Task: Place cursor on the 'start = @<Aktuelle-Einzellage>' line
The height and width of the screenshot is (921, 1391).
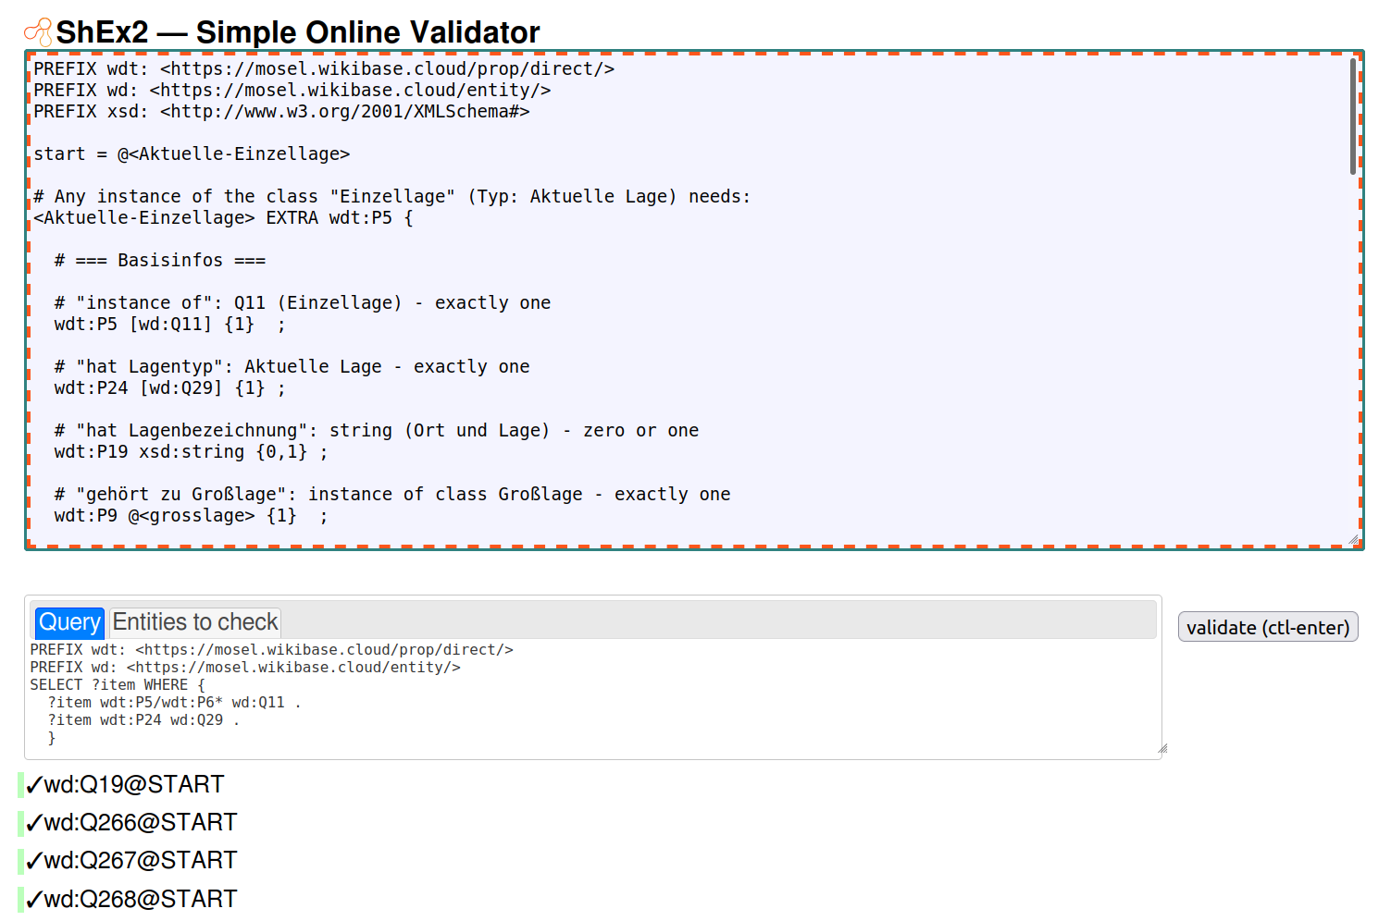Action: pos(192,154)
